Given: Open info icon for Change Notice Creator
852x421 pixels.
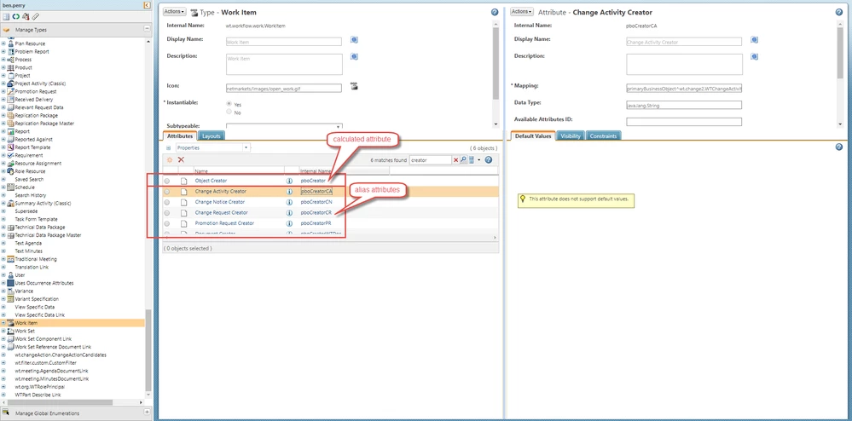Looking at the screenshot, I should 289,202.
